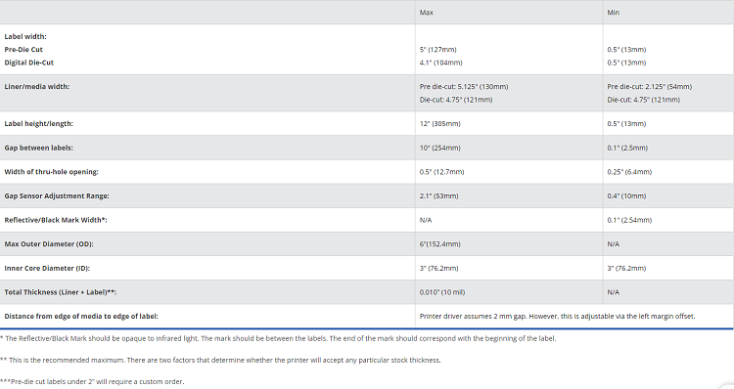
Task: Click the 12" (305mm) value
Action: tap(439, 124)
